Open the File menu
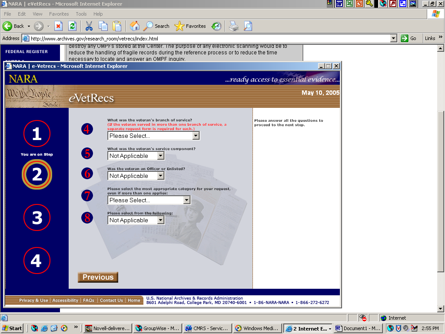The width and height of the screenshot is (445, 334). coord(7,14)
